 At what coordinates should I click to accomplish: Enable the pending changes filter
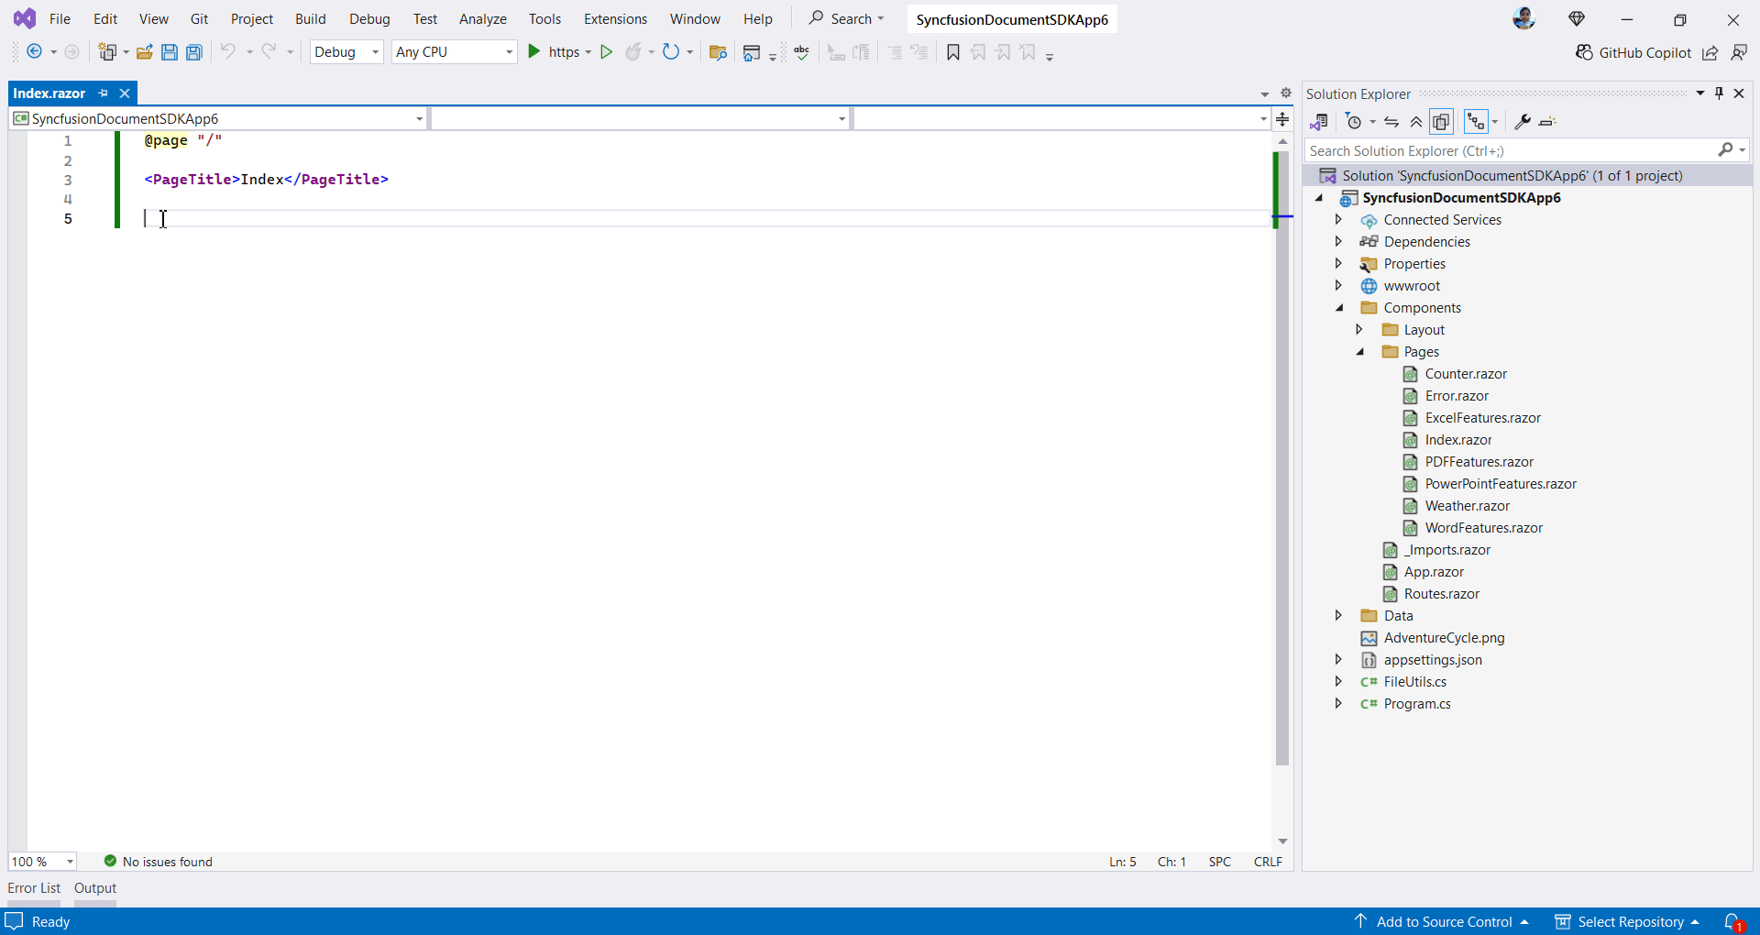tap(1355, 121)
